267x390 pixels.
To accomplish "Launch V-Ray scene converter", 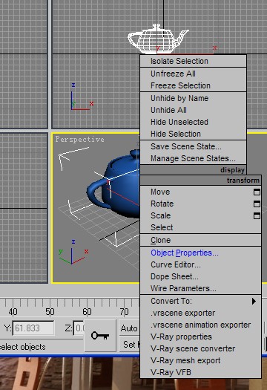I will (x=201, y=348).
